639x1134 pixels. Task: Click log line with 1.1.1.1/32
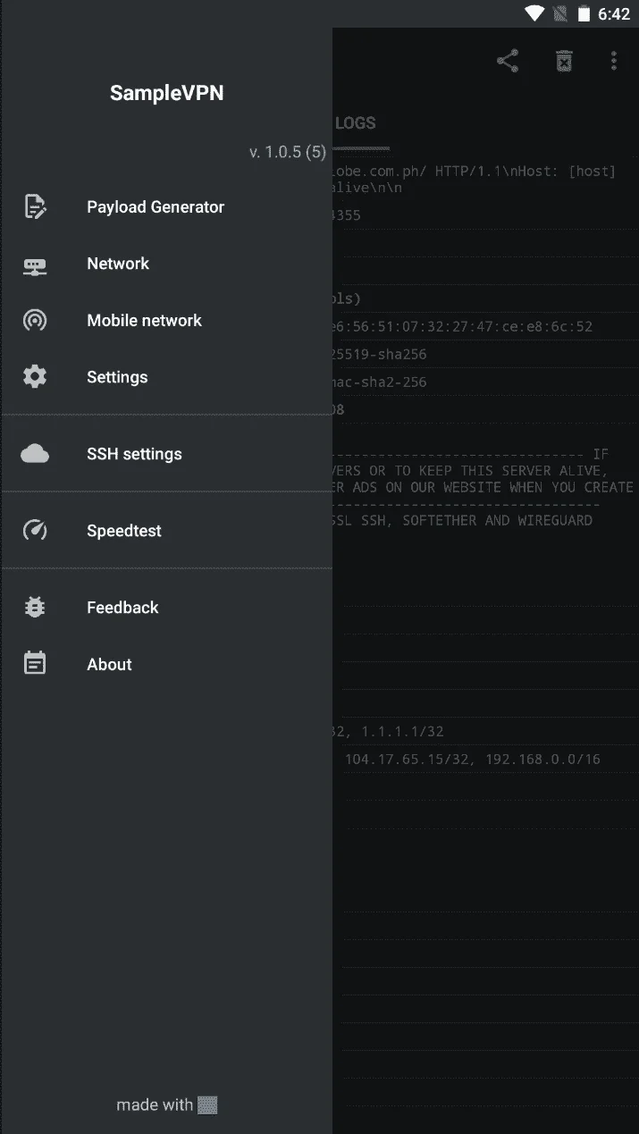click(389, 731)
